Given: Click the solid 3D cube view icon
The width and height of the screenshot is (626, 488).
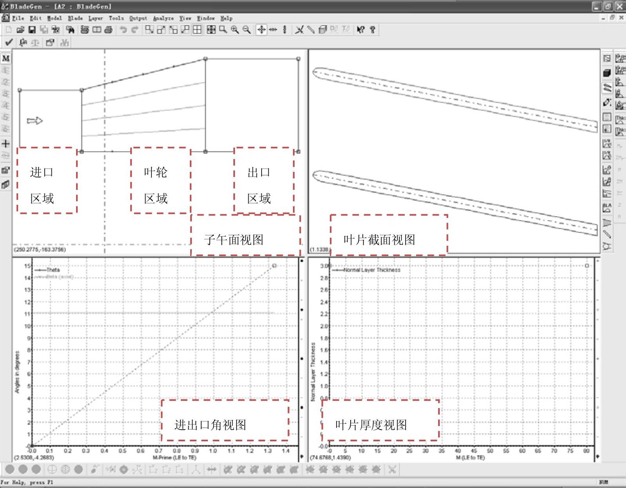Looking at the screenshot, I should click(x=607, y=73).
